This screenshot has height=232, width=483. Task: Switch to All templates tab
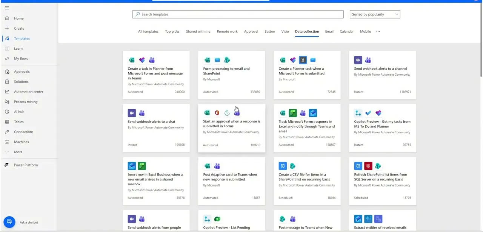[148, 31]
